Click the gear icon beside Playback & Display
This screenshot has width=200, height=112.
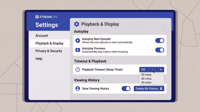[x=77, y=24]
